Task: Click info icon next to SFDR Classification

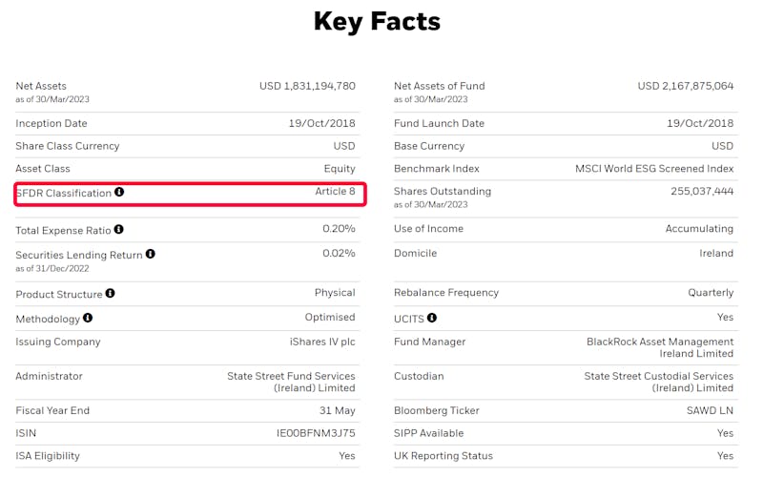Action: pyautogui.click(x=119, y=192)
